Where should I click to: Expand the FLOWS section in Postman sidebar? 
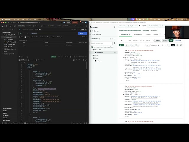coord(2,118)
